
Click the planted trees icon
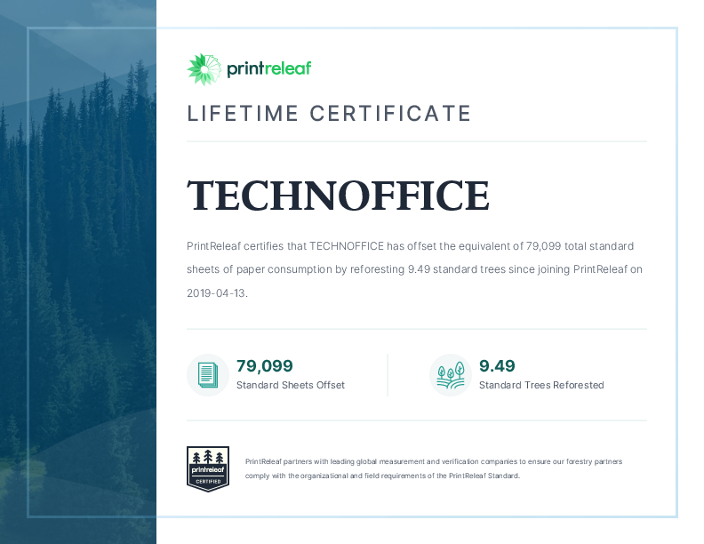coord(450,374)
